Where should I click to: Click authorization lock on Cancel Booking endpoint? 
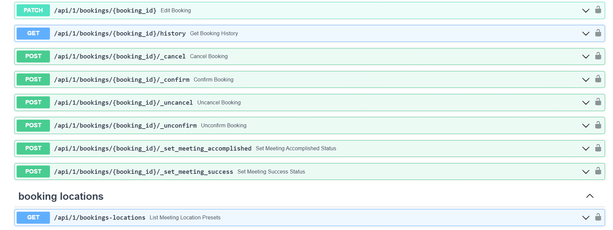[x=598, y=56]
